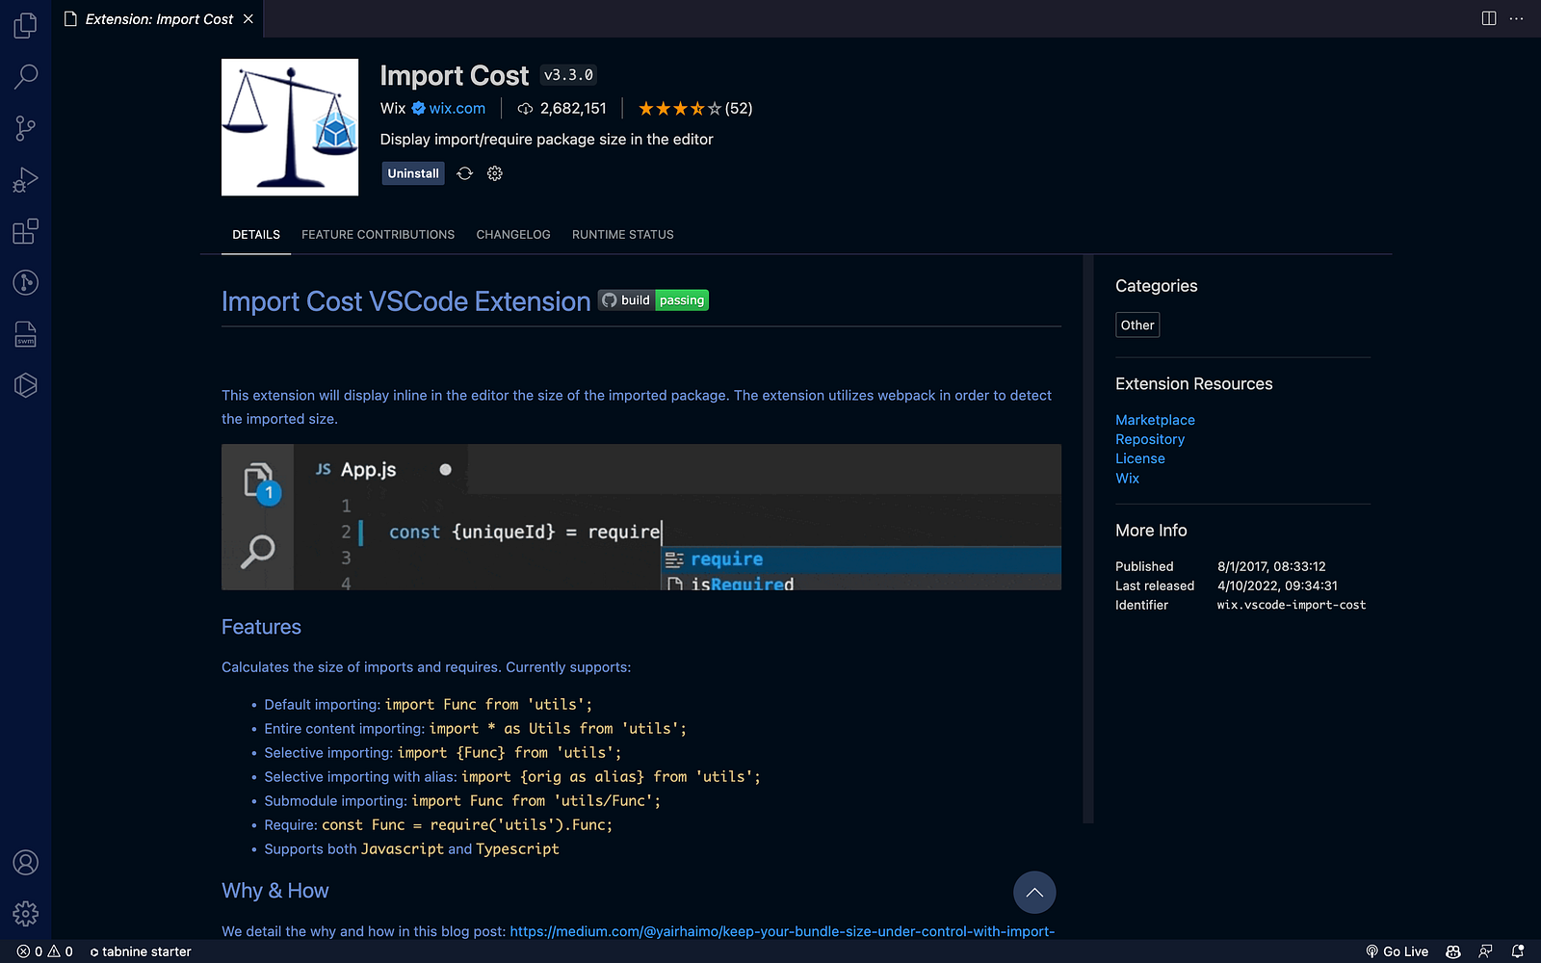Click the Why & How heading
Screen dimensions: 1541x963
click(x=275, y=891)
